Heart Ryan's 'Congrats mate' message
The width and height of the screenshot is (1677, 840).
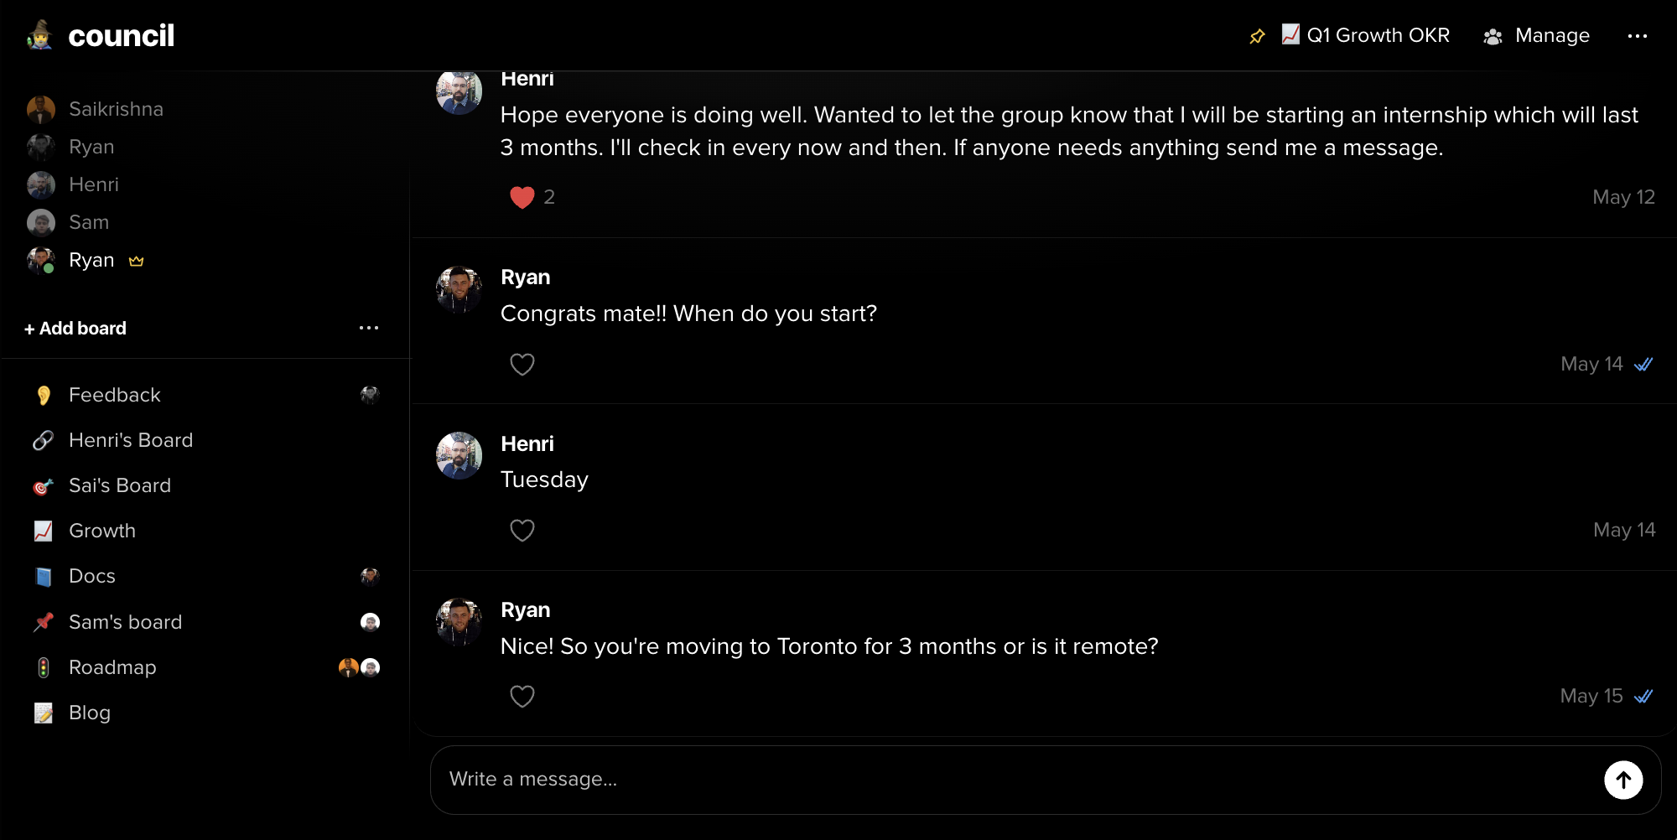click(x=522, y=364)
